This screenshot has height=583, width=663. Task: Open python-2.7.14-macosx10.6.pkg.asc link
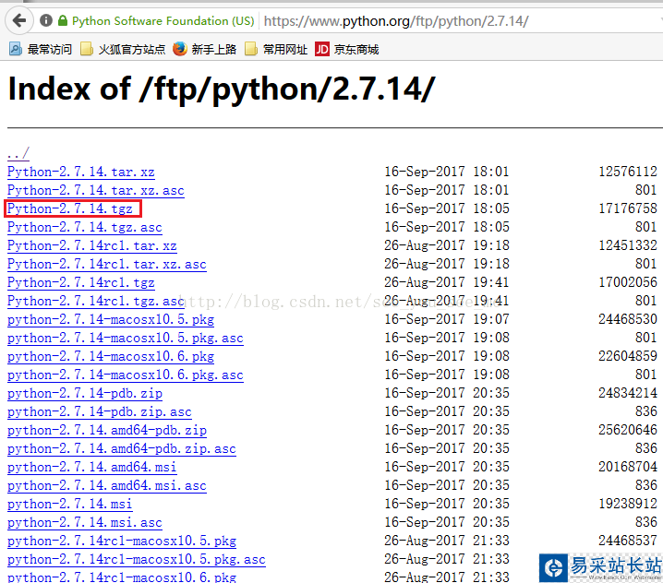pyautogui.click(x=126, y=375)
